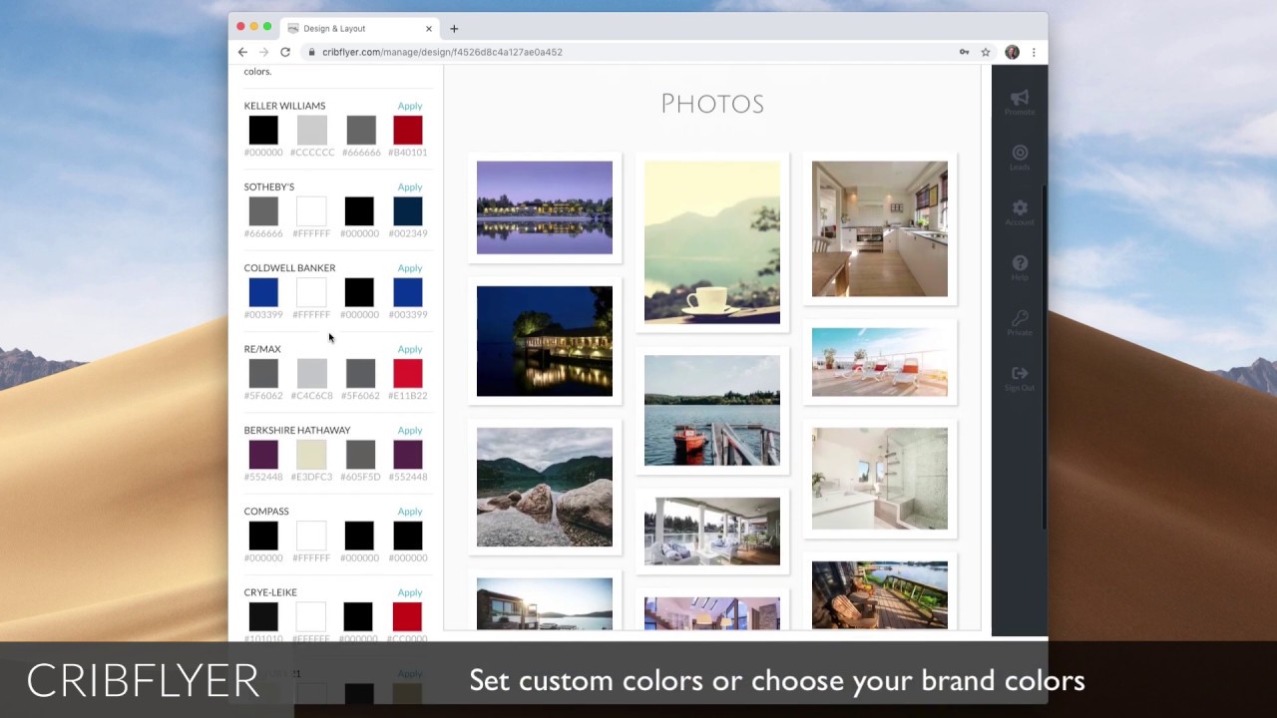Click the BERKSHIRE HATHAWAY brand label
The width and height of the screenshot is (1277, 718).
coord(297,430)
